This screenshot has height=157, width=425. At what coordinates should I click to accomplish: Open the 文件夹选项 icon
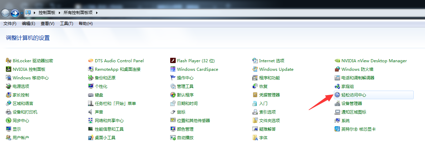point(255,120)
